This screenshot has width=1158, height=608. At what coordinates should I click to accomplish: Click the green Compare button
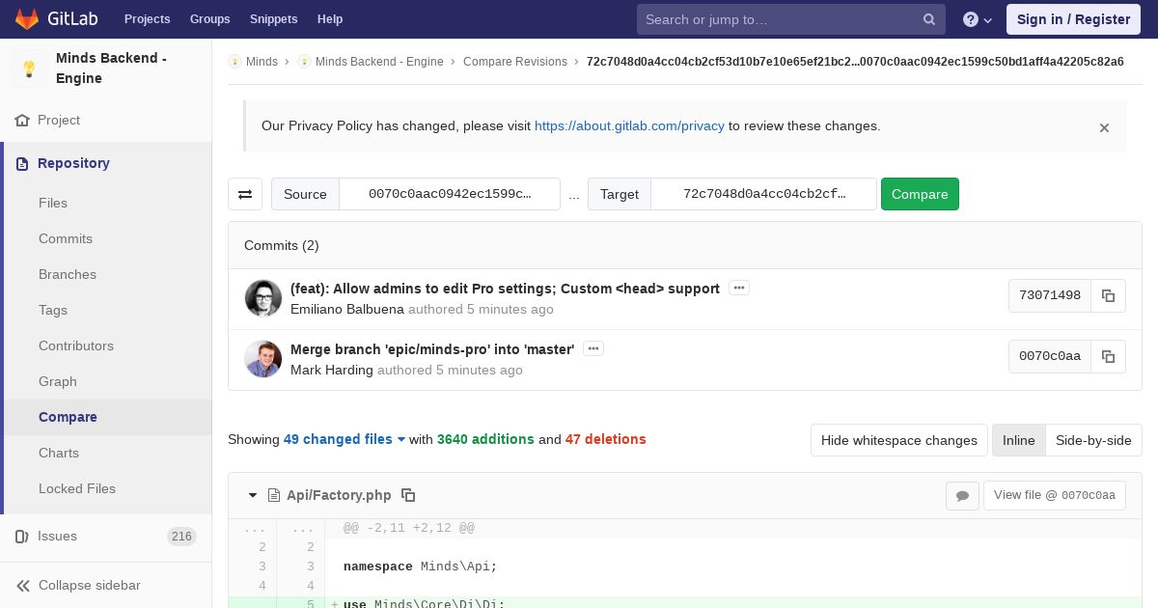920,194
